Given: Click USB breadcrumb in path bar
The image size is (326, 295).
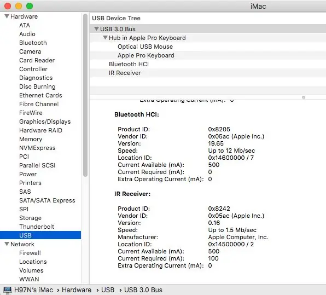Looking at the screenshot, I should (108, 290).
